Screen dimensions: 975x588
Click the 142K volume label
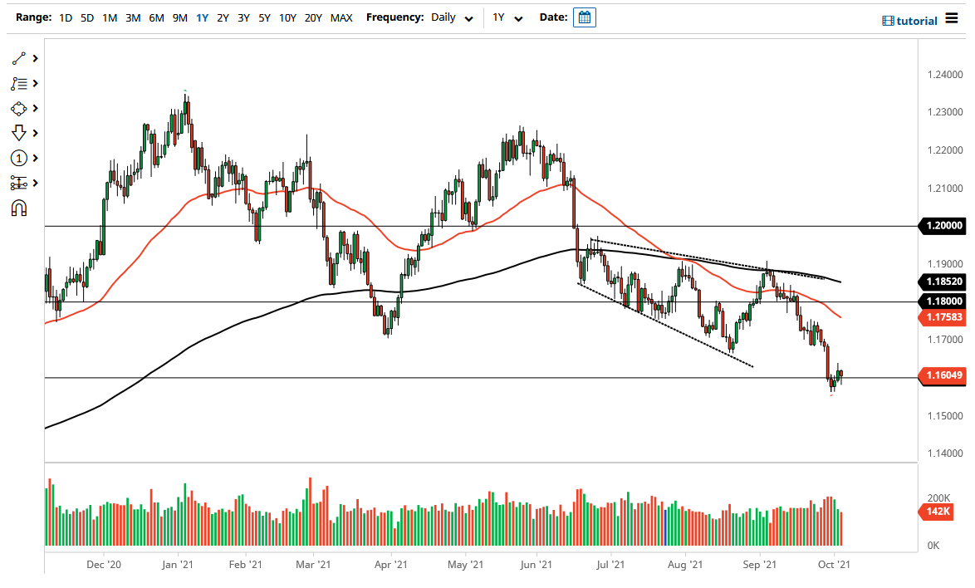(937, 512)
